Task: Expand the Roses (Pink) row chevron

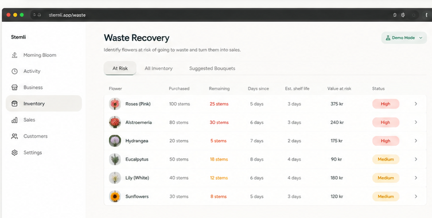Action: [x=416, y=104]
